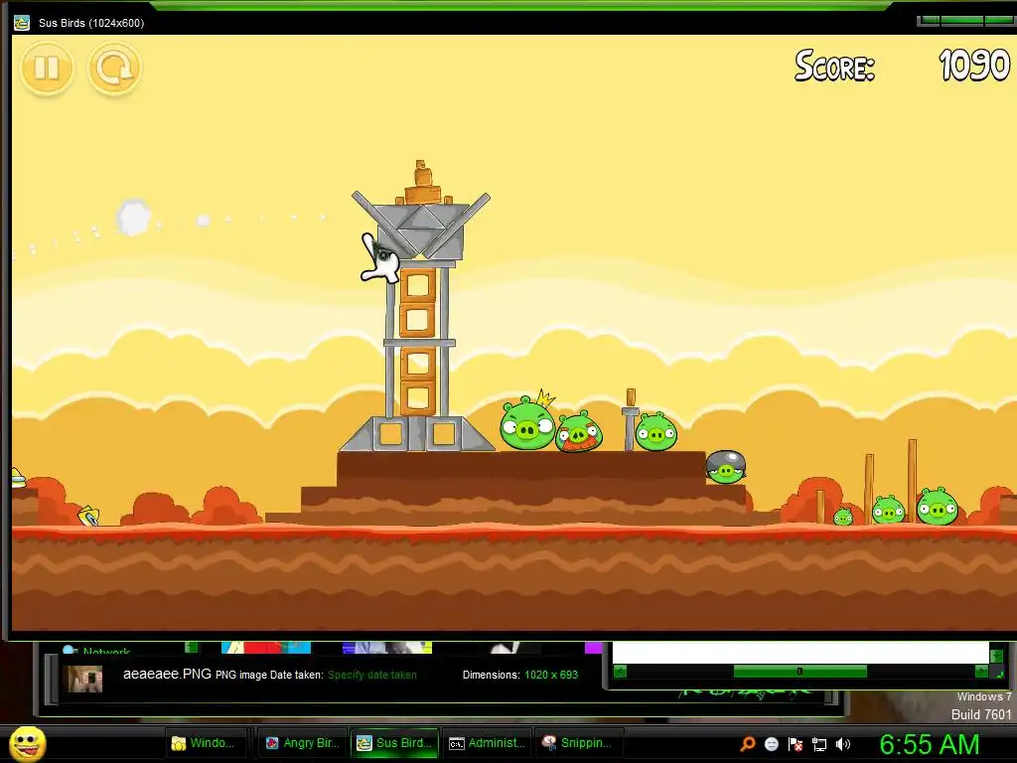Click the middle ground pig between wooden poles
1017x763 pixels.
click(889, 510)
